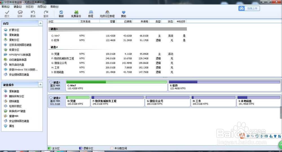Select I: 本地磁盘 block in disk map

point(259,101)
